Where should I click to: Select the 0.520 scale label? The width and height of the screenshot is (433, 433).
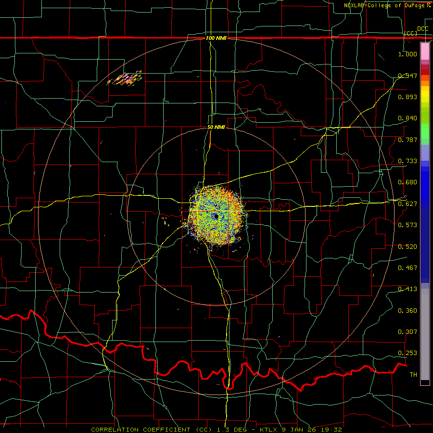[408, 247]
